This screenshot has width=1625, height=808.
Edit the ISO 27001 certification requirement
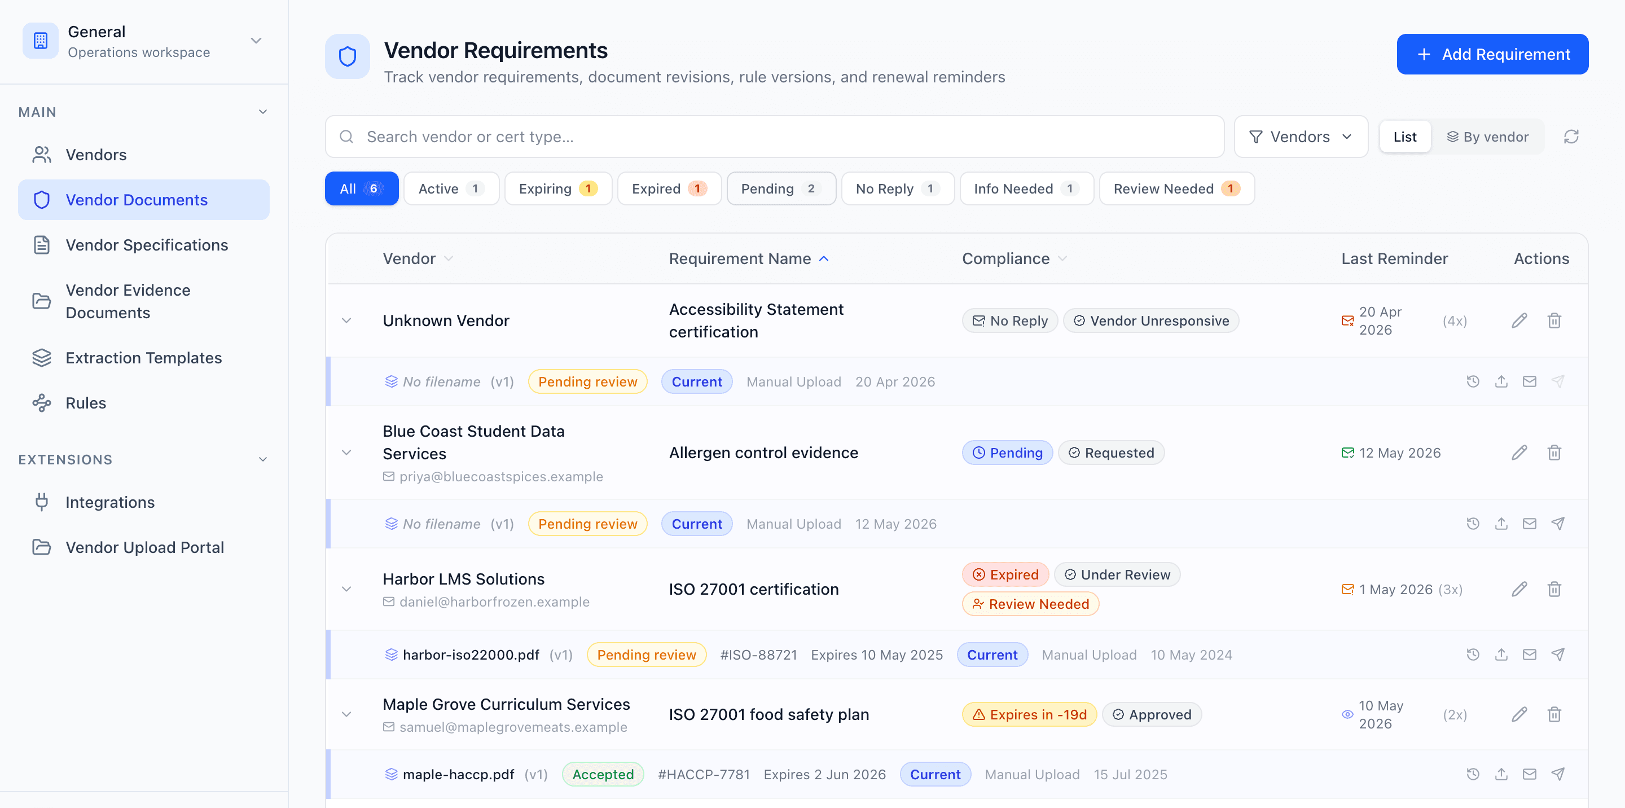[1519, 589]
